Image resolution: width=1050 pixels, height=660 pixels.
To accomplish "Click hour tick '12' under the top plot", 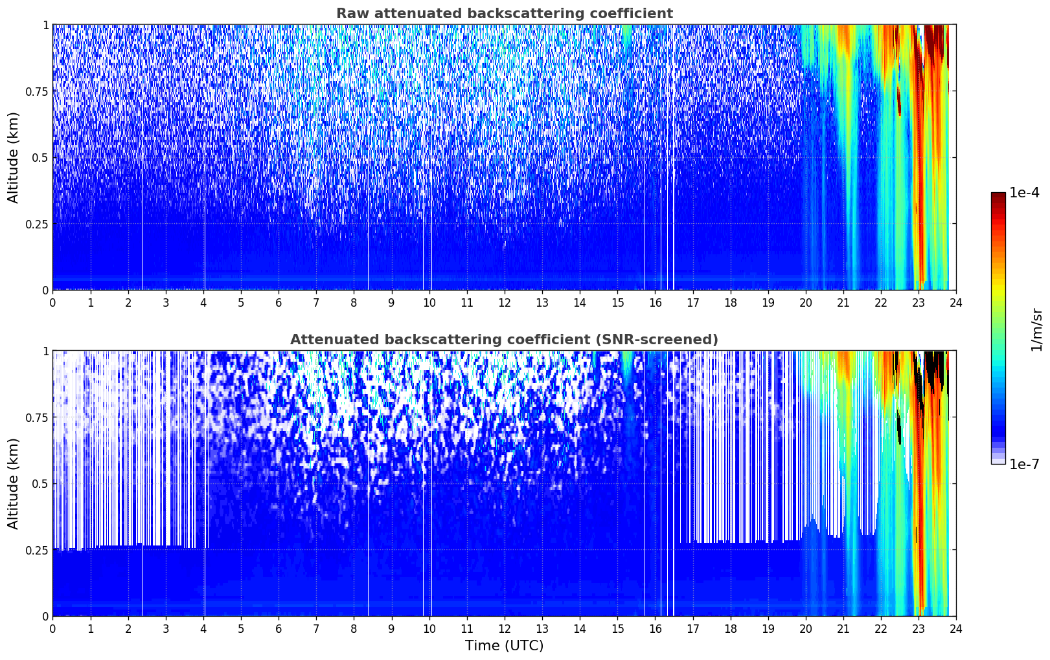I will tap(505, 302).
